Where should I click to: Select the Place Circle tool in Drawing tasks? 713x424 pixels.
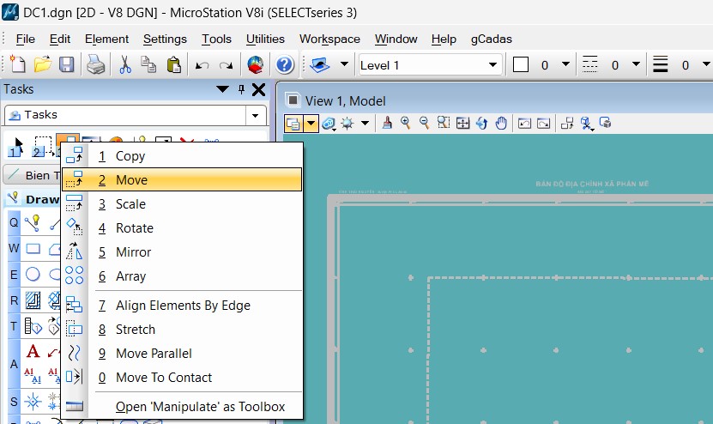(33, 275)
